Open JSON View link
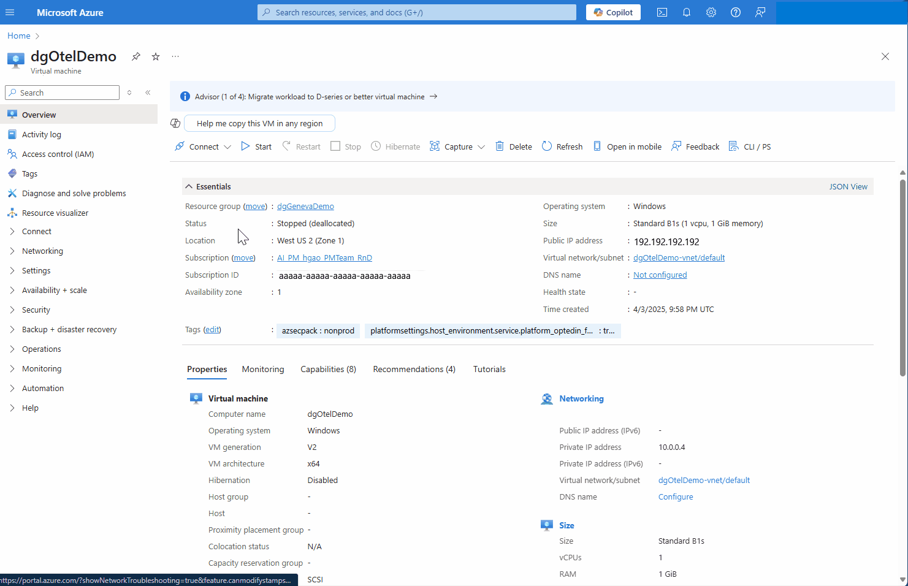 [x=849, y=186]
